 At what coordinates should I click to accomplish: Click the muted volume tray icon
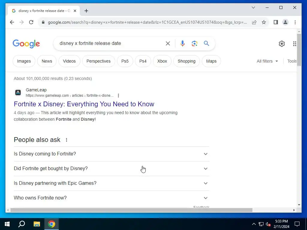click(268, 224)
